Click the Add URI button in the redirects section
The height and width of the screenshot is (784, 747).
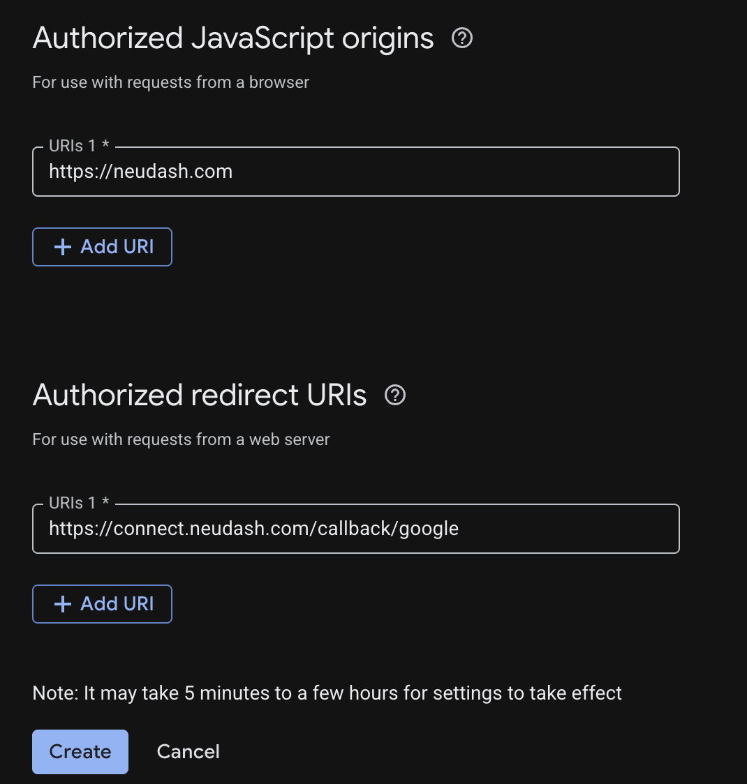coord(102,603)
